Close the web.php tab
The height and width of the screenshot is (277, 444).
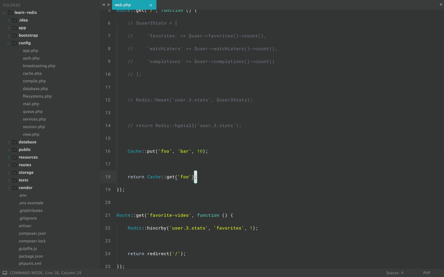(151, 5)
